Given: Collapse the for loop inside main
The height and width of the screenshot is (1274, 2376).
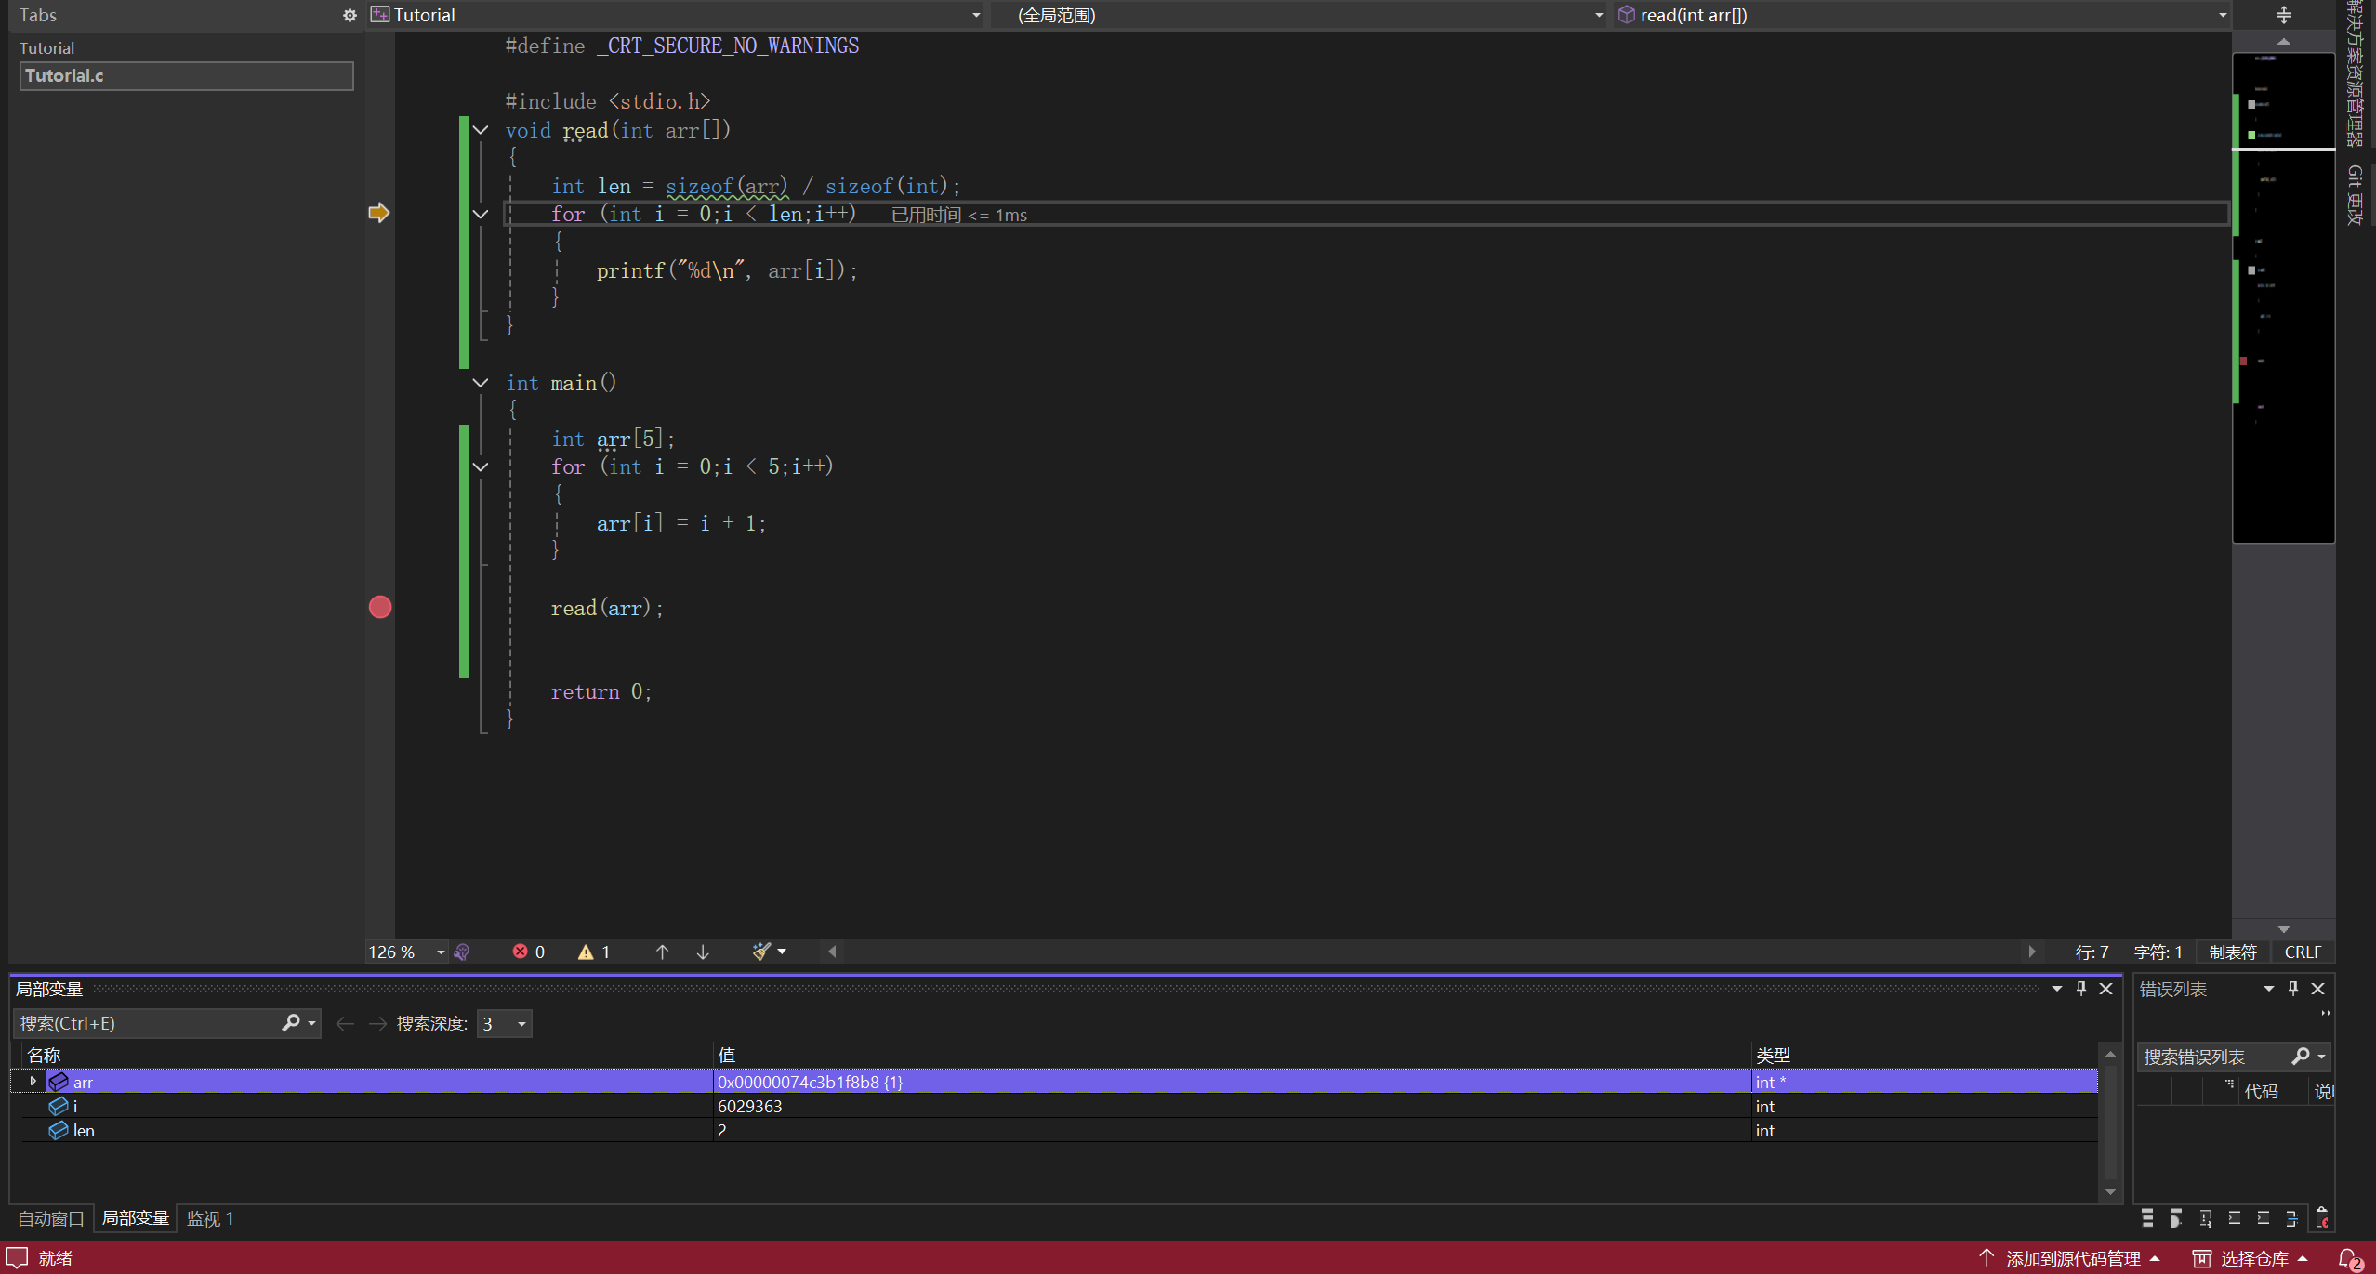Looking at the screenshot, I should pos(481,466).
